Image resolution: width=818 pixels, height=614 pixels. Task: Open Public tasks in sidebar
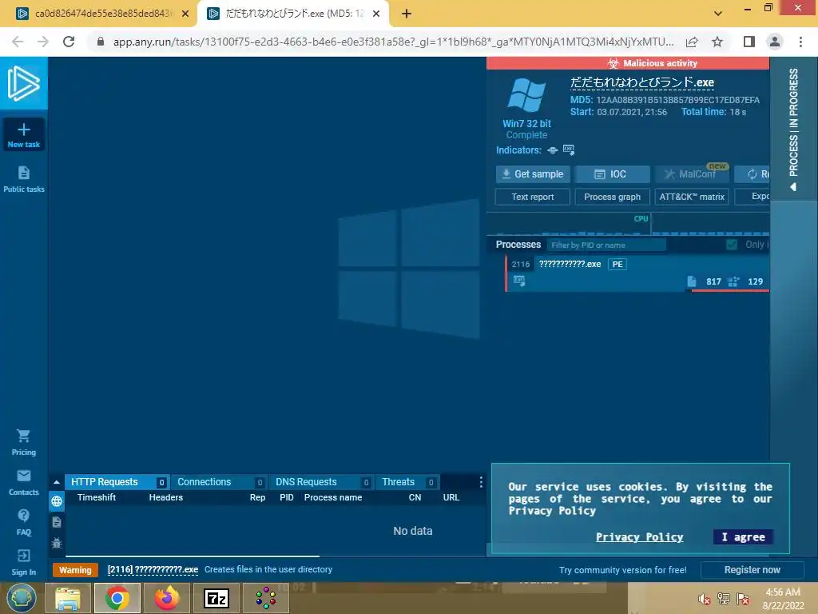click(23, 179)
